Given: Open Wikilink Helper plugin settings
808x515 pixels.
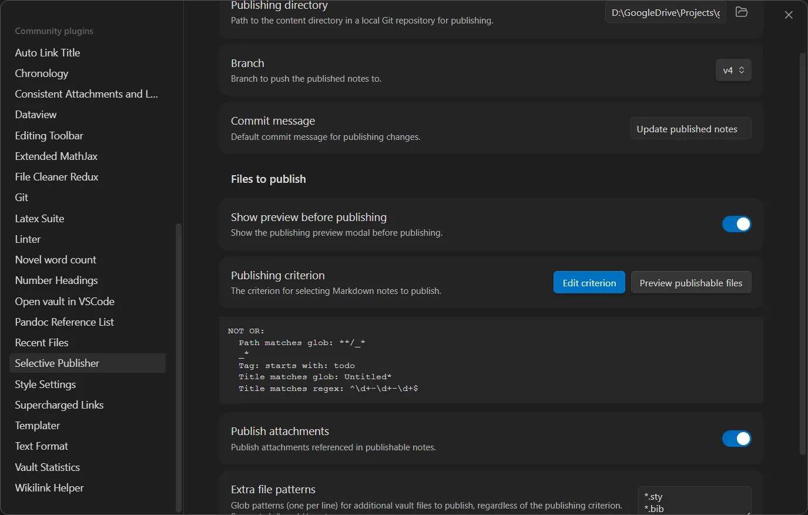Looking at the screenshot, I should pos(88,488).
